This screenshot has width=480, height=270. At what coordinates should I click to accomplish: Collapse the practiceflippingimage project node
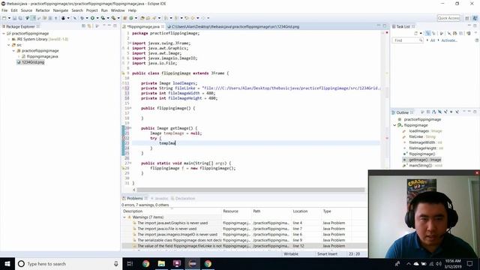pyautogui.click(x=3, y=33)
